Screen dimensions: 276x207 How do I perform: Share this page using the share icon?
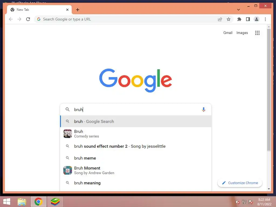(220, 19)
